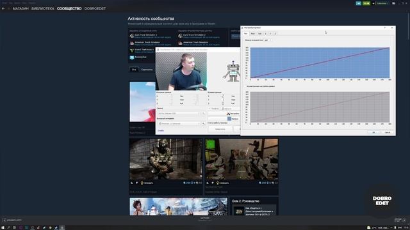
Task: Go back with Steam's back arrow
Action: [x=3, y=8]
